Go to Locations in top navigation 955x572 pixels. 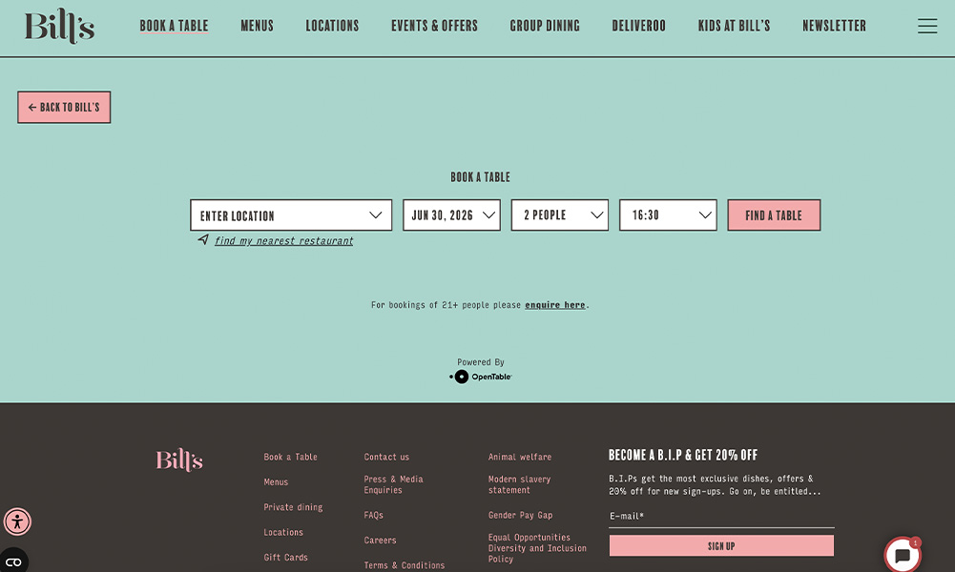pos(333,26)
